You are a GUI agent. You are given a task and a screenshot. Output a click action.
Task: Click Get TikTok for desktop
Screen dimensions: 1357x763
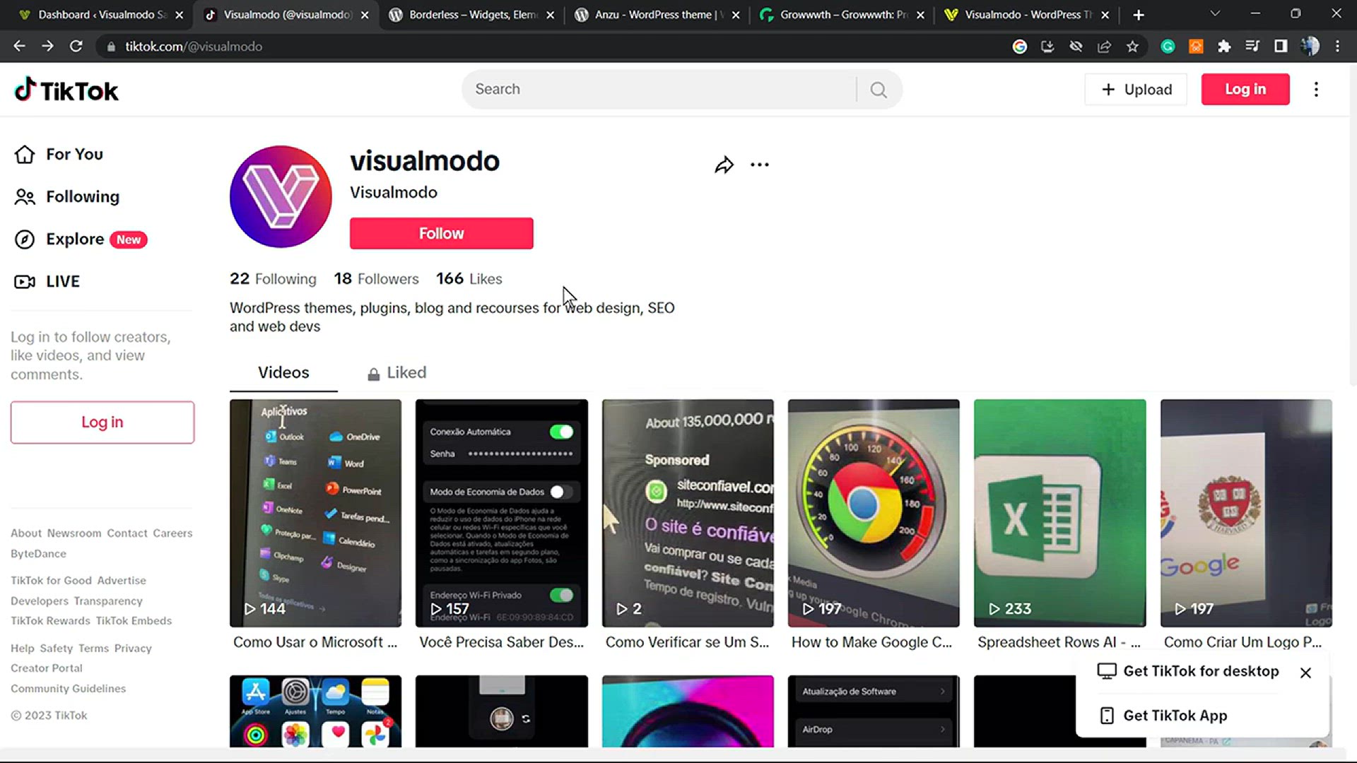tap(1188, 671)
